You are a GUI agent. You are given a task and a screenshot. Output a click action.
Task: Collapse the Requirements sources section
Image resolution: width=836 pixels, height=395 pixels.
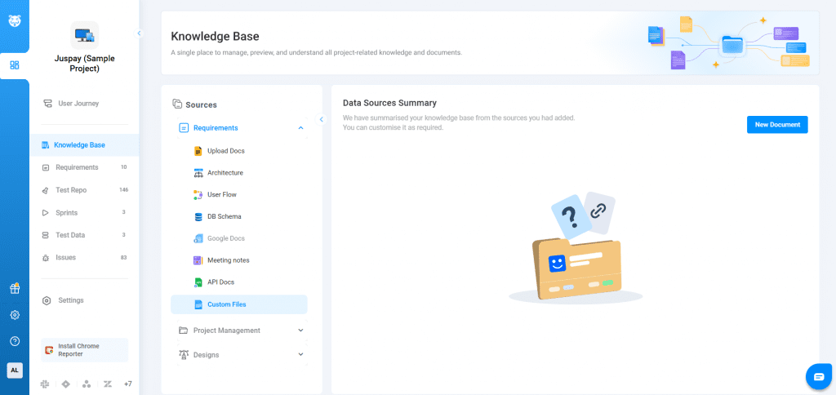pyautogui.click(x=300, y=128)
